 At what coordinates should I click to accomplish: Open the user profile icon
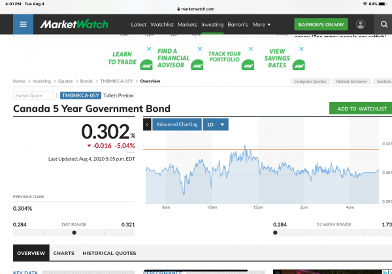pos(361,25)
